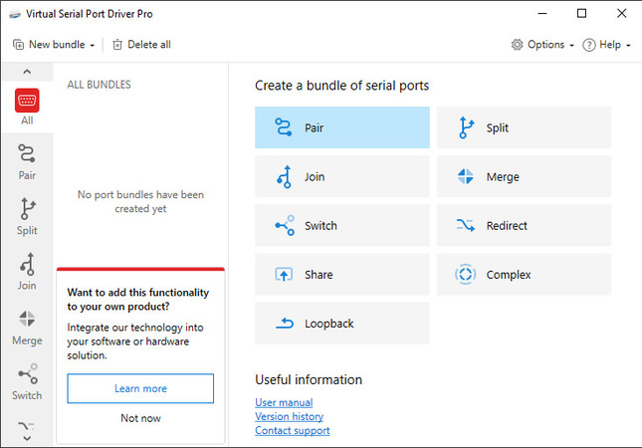This screenshot has width=642, height=448.
Task: Create a Loopback bundle tile
Action: click(x=341, y=324)
